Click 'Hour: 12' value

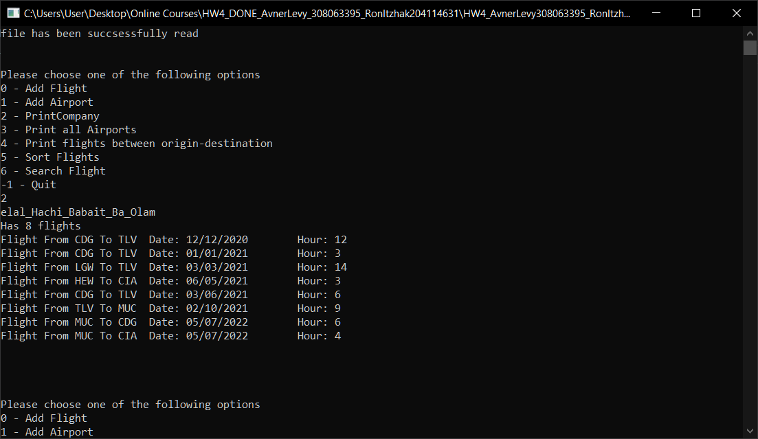click(322, 240)
